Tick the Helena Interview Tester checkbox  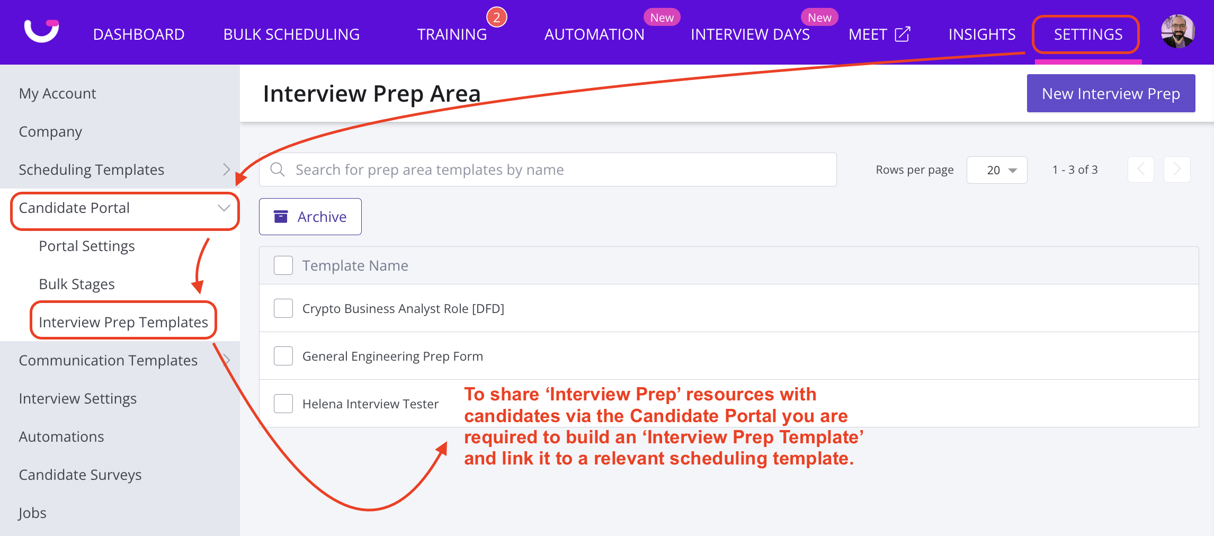pos(283,404)
